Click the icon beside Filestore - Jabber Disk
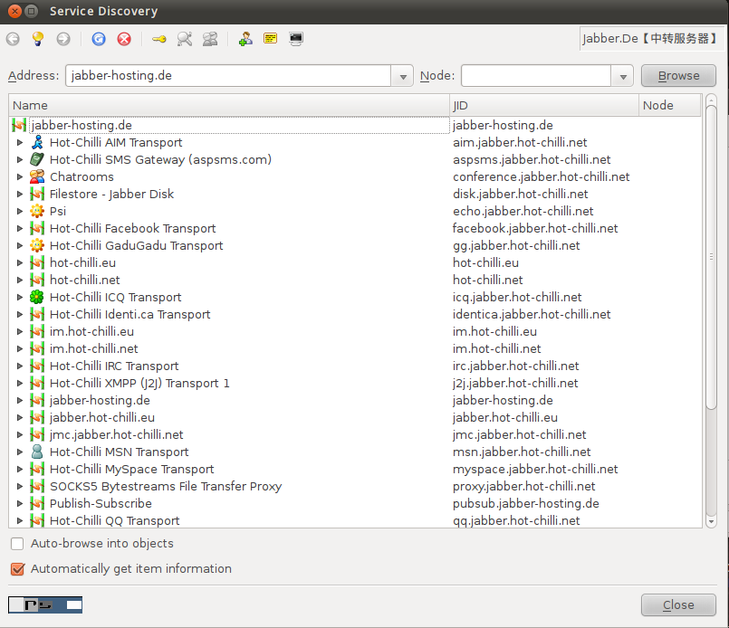This screenshot has height=628, width=729. [37, 194]
